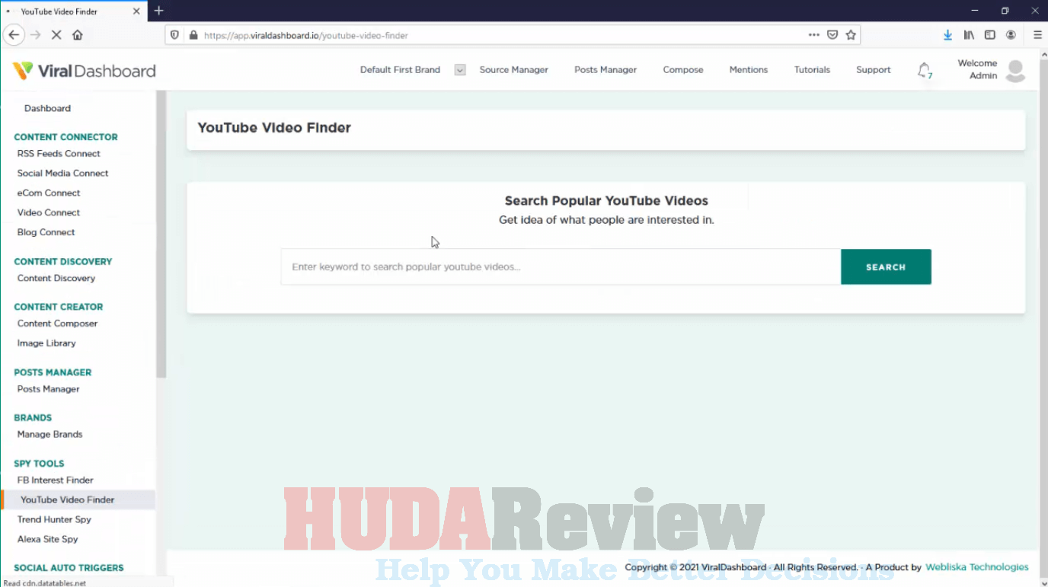Viewport: 1048px width, 587px height.
Task: Open the Firefox Account icon in toolbar
Action: pyautogui.click(x=1011, y=34)
